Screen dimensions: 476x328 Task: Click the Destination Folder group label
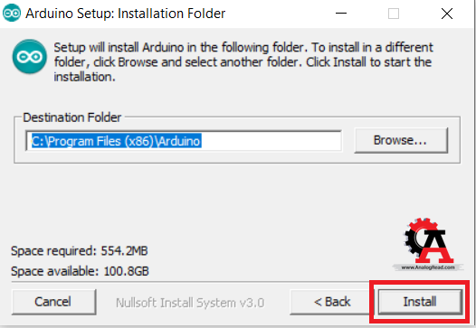(72, 117)
